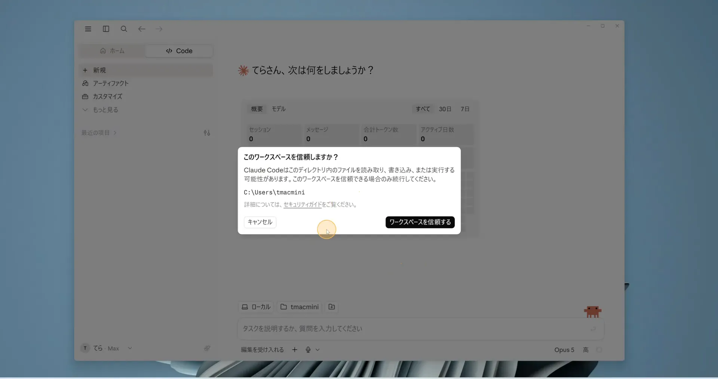Viewport: 718px width, 379px height.
Task: Switch to the ホーム tab
Action: [112, 51]
